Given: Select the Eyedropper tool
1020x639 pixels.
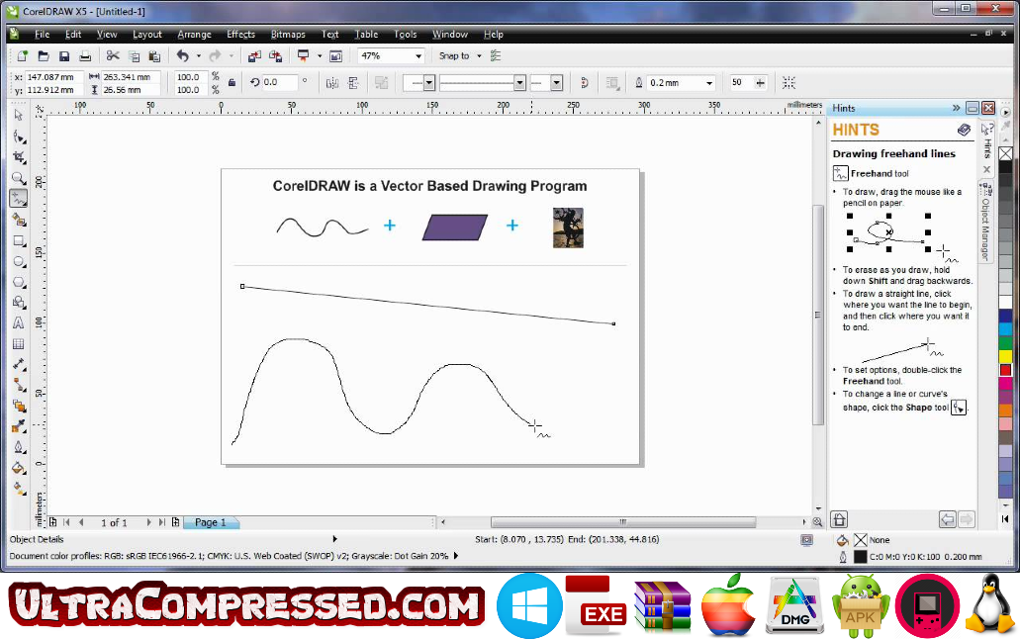Looking at the screenshot, I should click(x=19, y=426).
